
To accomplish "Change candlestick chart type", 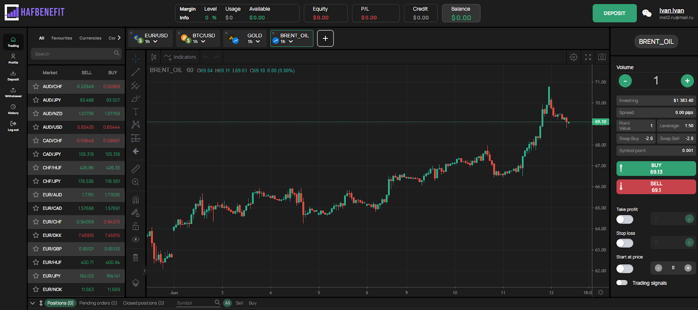I will click(154, 57).
